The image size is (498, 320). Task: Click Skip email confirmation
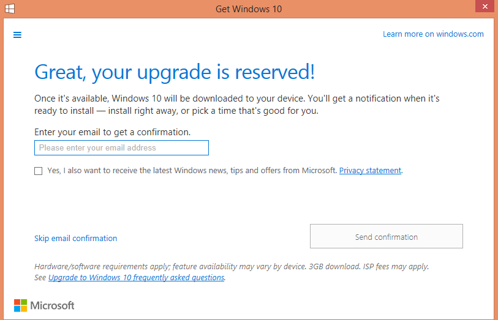point(75,238)
